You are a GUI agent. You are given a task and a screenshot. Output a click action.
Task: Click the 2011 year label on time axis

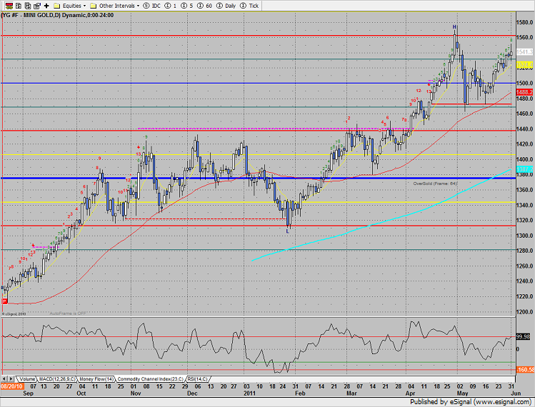pyautogui.click(x=249, y=393)
